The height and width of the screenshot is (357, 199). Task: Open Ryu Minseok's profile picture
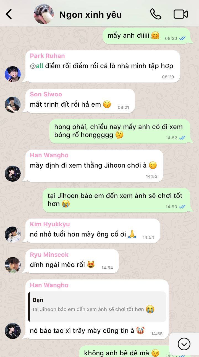coord(13,265)
